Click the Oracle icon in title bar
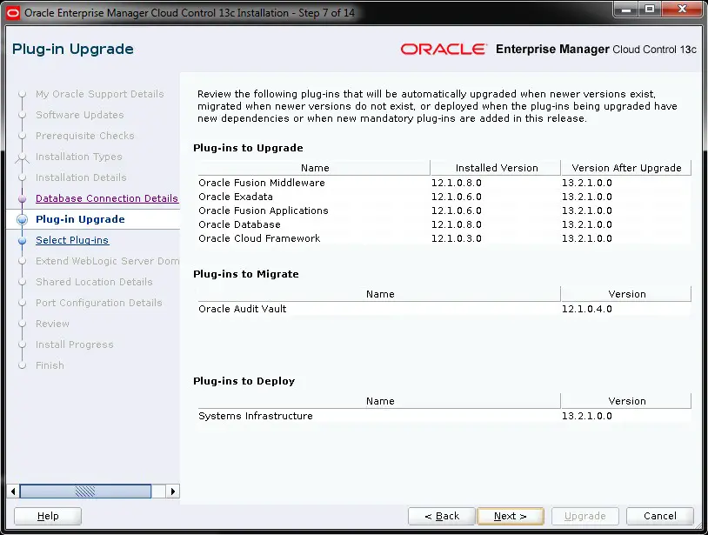Viewport: 708px width, 535px height. [x=13, y=13]
